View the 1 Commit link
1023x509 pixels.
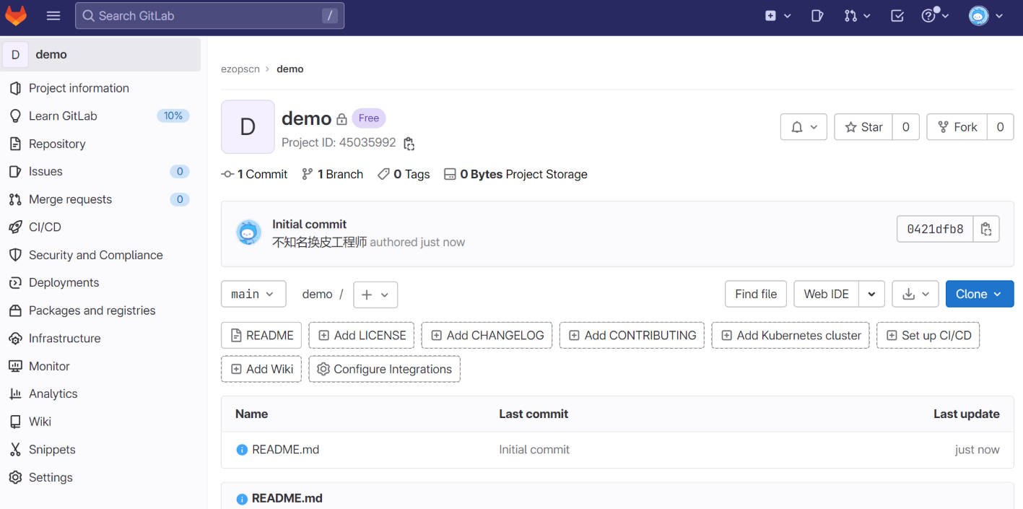click(x=254, y=174)
